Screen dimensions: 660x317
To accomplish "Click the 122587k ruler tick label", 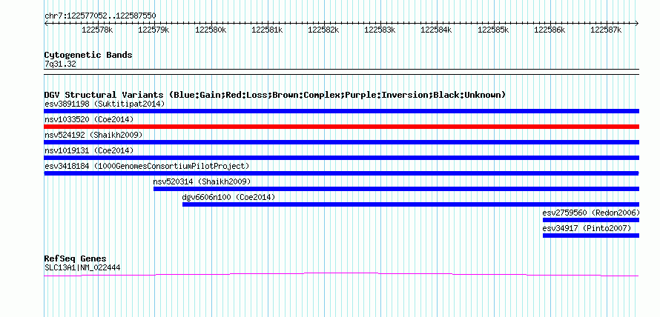I will click(606, 30).
